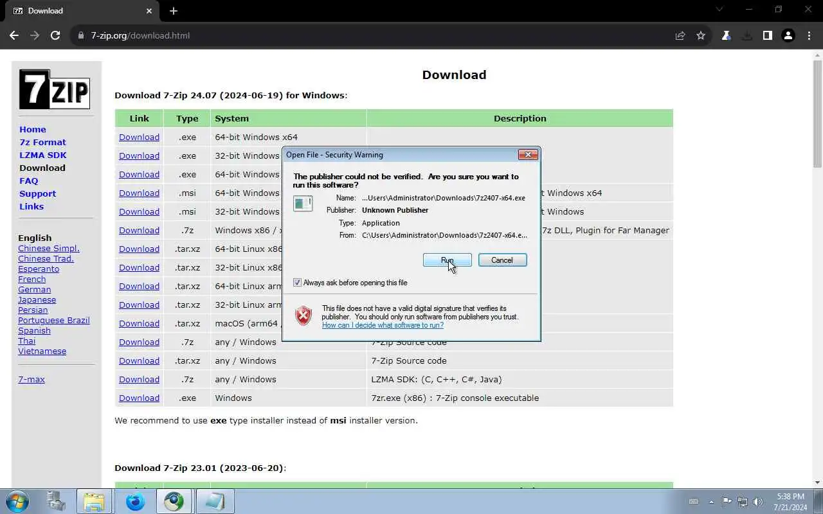Open the downloads tray icon in toolbar
The image size is (823, 514).
746,35
